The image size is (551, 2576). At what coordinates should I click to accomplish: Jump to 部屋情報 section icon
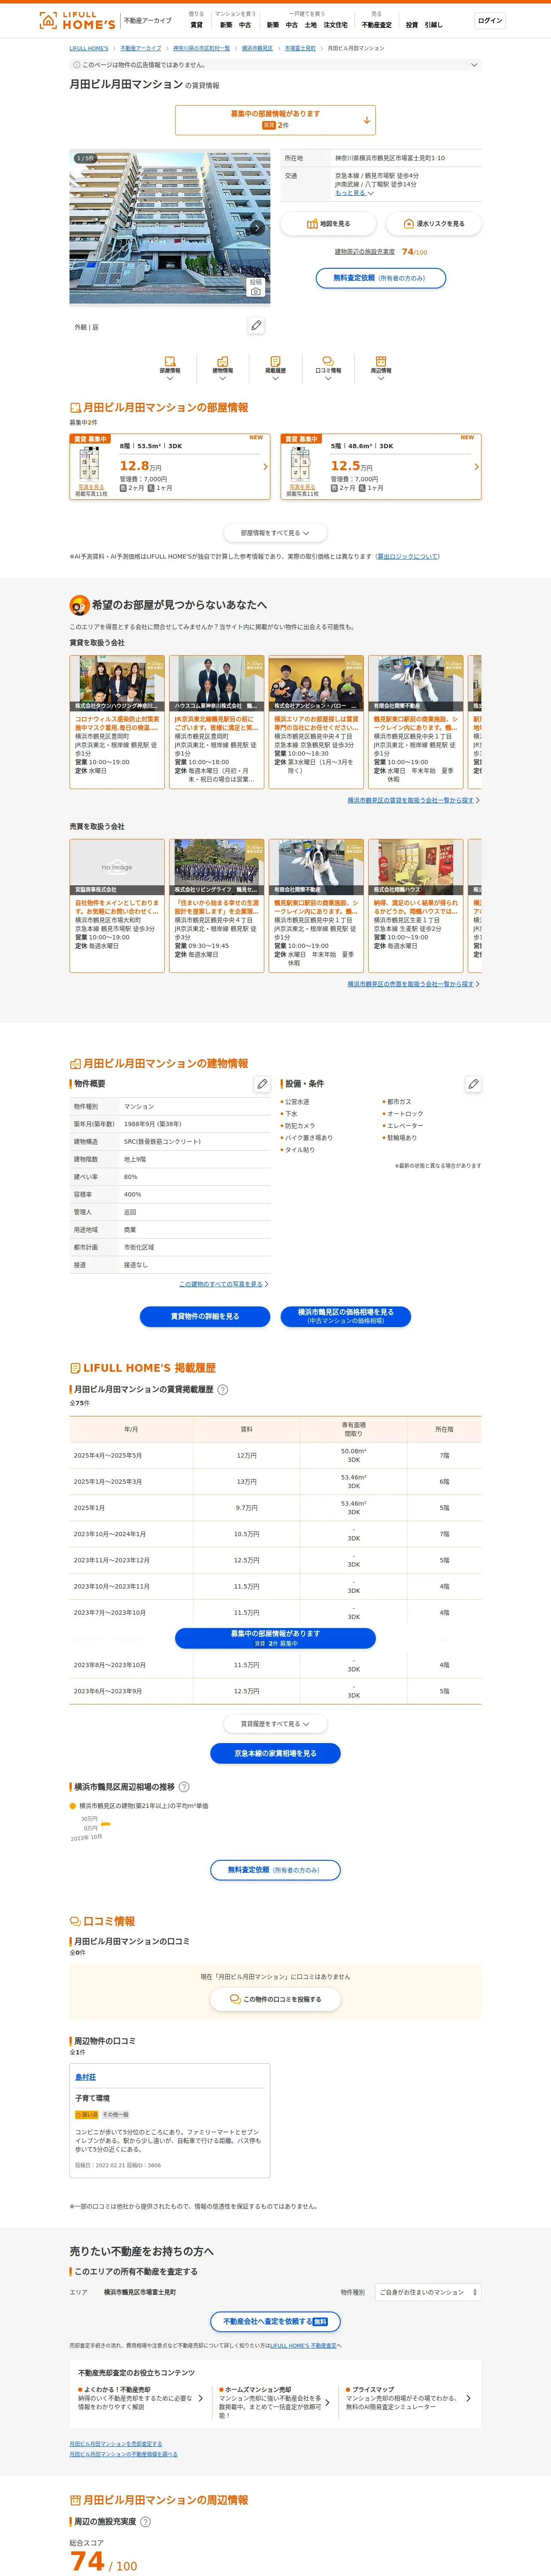170,367
